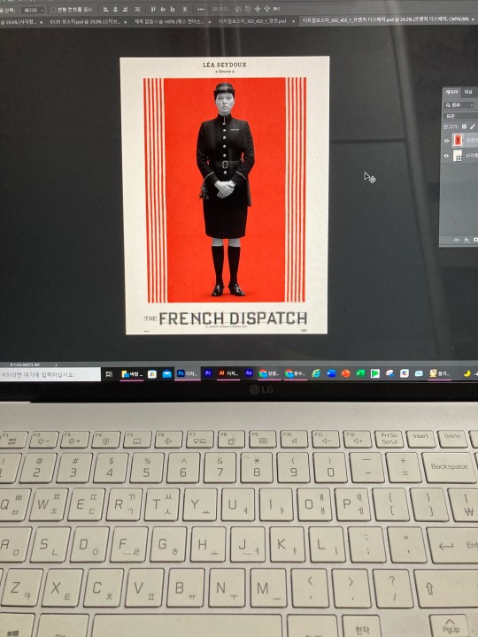Viewport: 478px width, 637px height.
Task: Hide the top red poster layer's eye
Action: click(447, 141)
